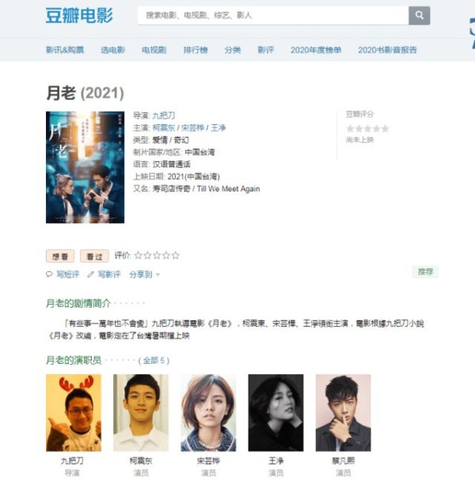View all cast via 全部 5 link
The image size is (475, 488).
pyautogui.click(x=154, y=361)
